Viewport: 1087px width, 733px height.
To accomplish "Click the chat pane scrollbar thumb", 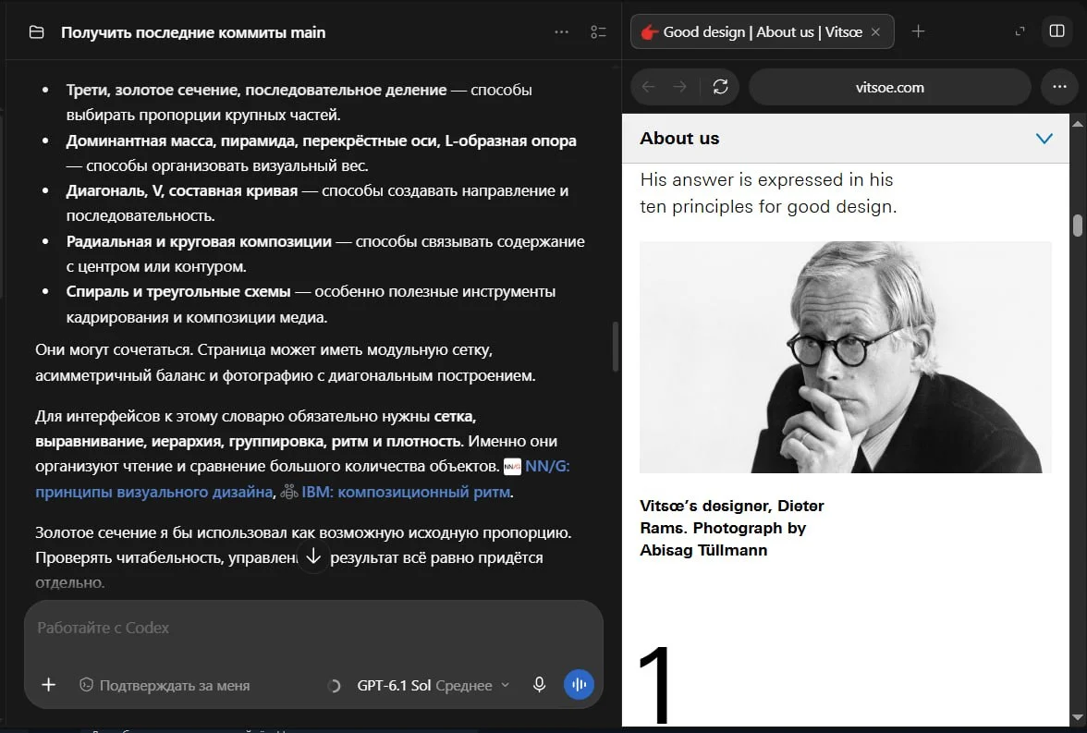I will (x=615, y=347).
